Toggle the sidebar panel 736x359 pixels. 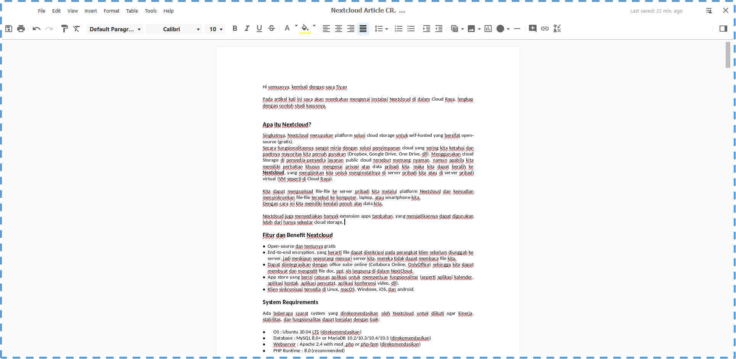723,29
